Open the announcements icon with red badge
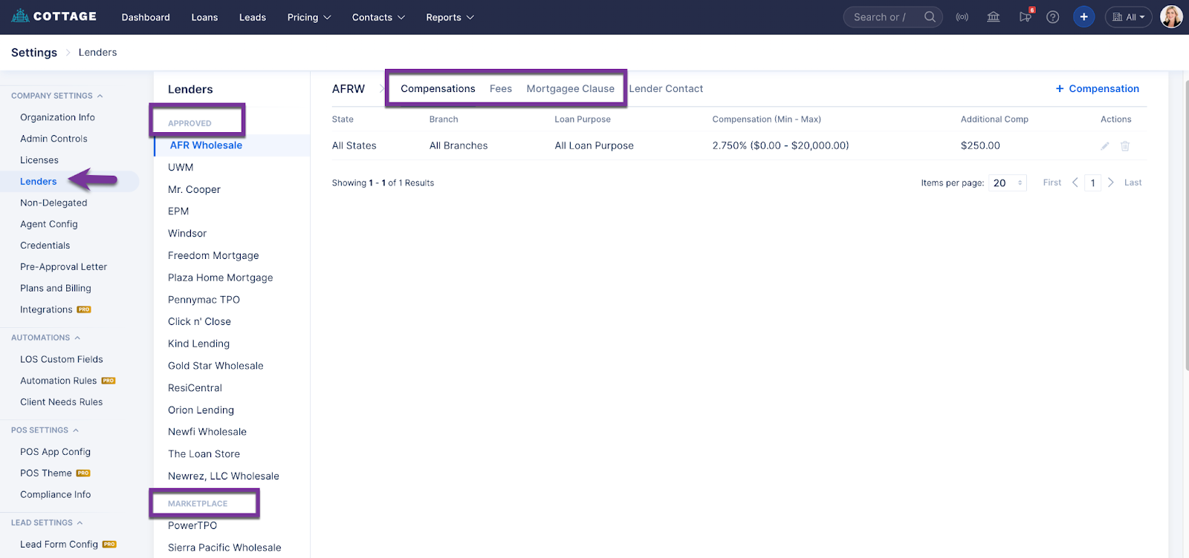The width and height of the screenshot is (1189, 558). pyautogui.click(x=1026, y=16)
